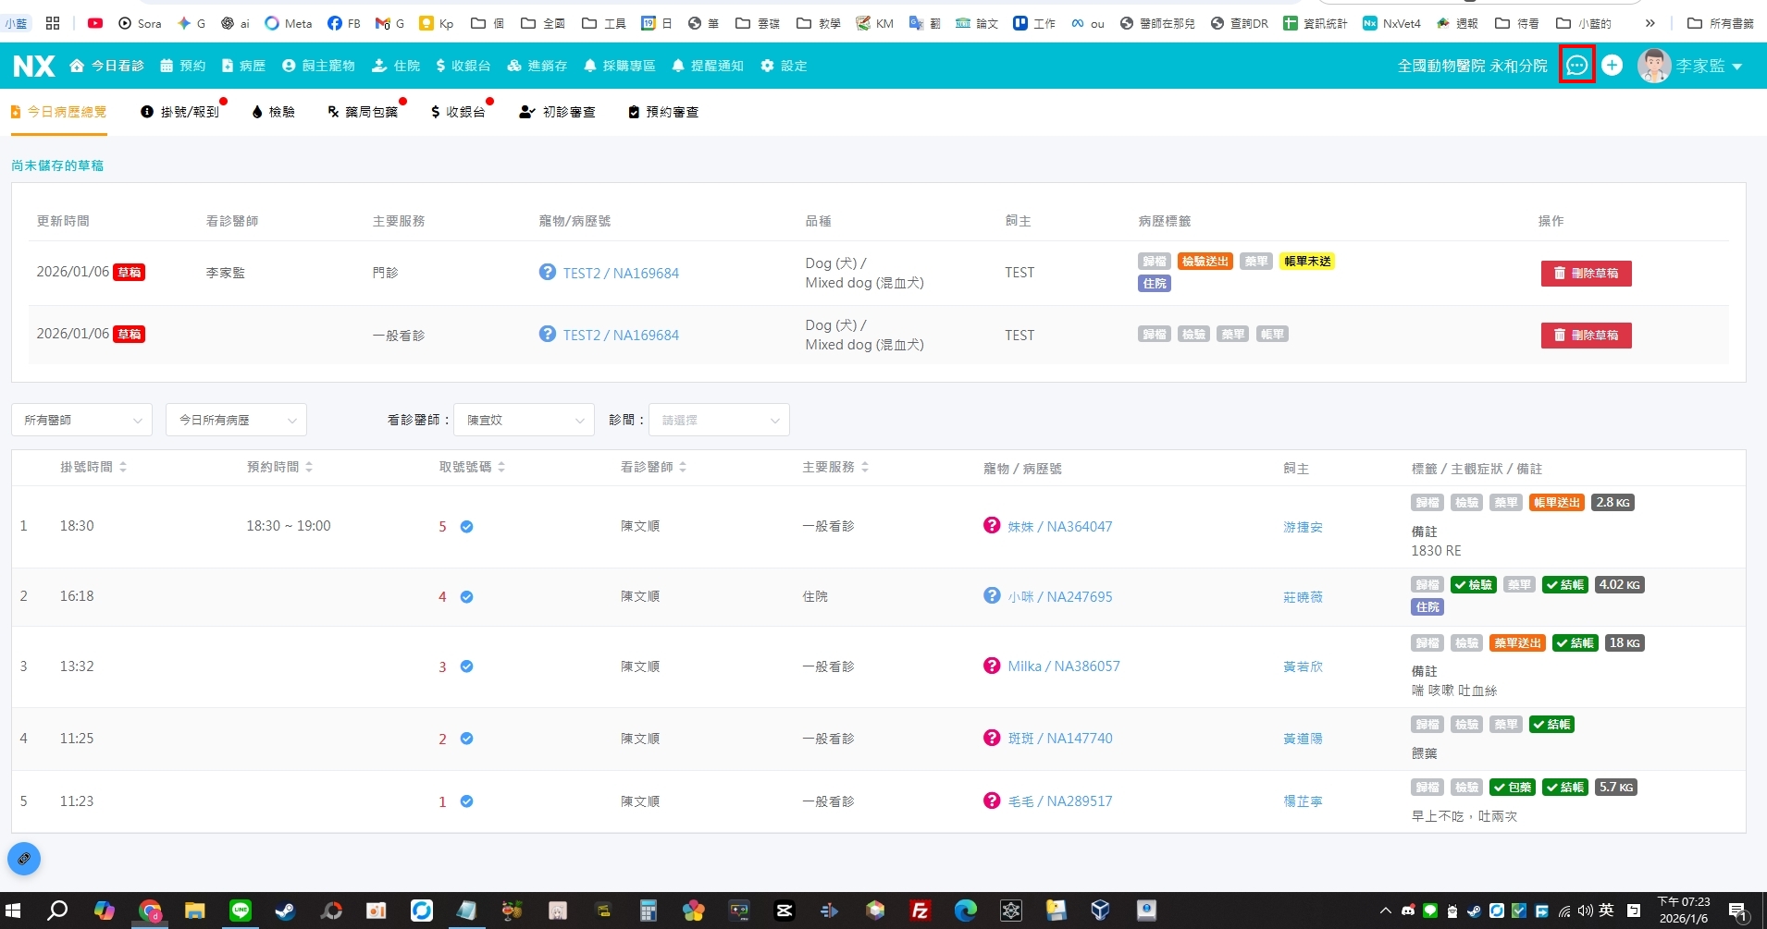Open the LINE app in taskbar
The height and width of the screenshot is (929, 1767).
(x=241, y=911)
